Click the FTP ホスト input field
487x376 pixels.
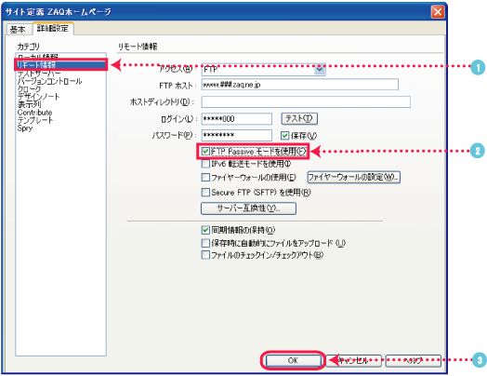coord(299,85)
